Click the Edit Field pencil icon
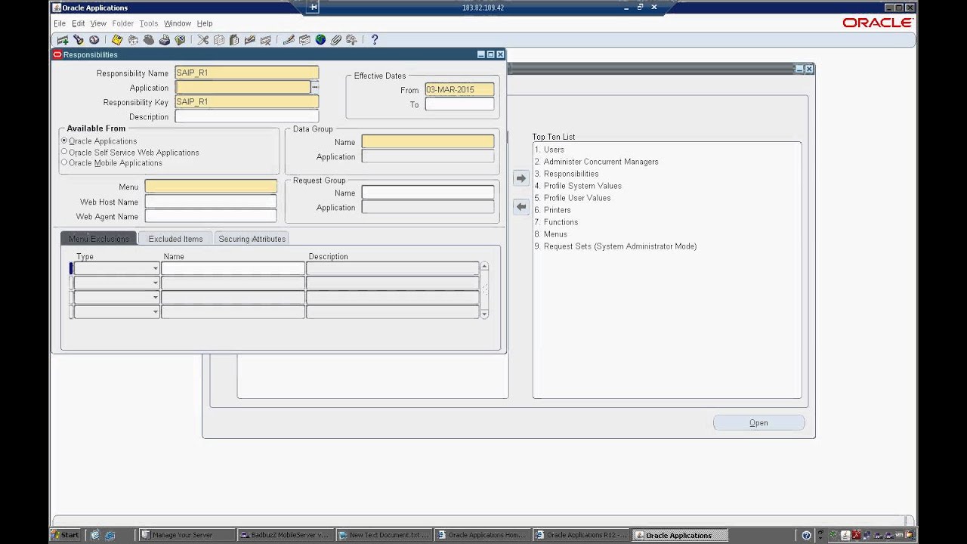The image size is (967, 544). coord(289,40)
